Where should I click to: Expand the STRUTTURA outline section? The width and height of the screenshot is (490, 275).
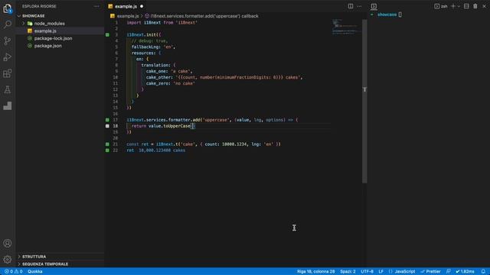pyautogui.click(x=34, y=257)
